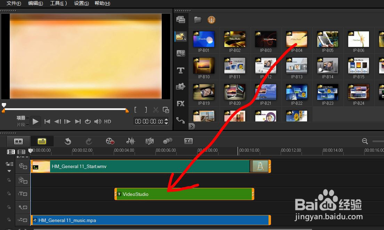384x230 pixels.
Task: Open the 帮助 menu
Action: (x=103, y=3)
